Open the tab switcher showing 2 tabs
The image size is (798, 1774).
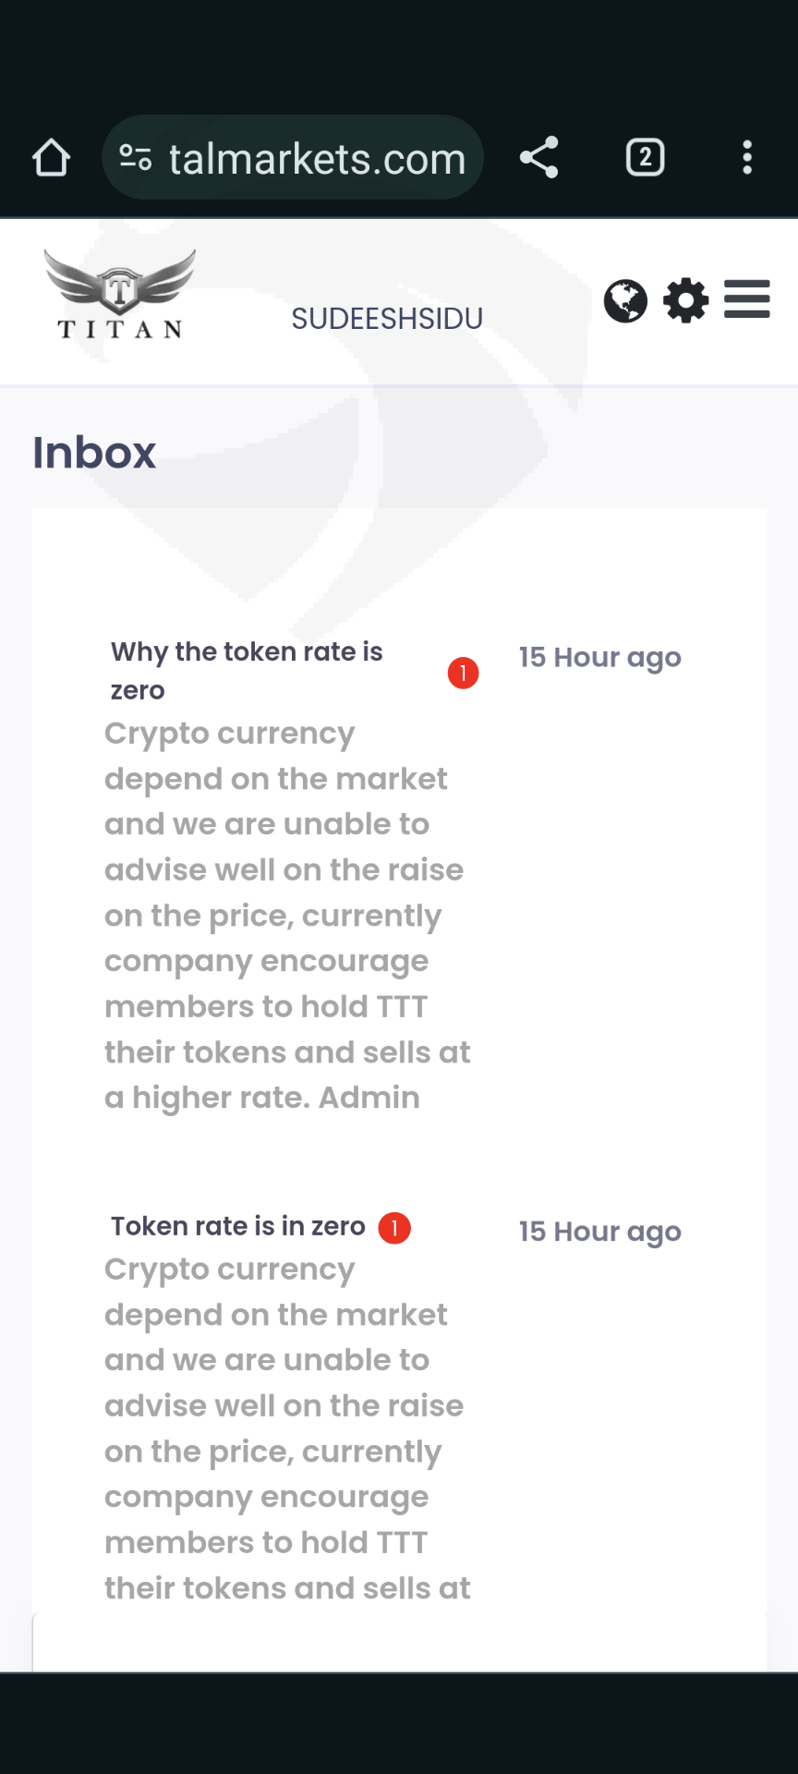(645, 157)
